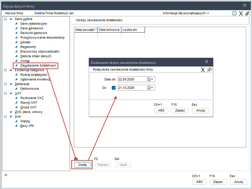Click the pin icon in suspension dialog
Screen dimensions: 252x189
click(209, 70)
